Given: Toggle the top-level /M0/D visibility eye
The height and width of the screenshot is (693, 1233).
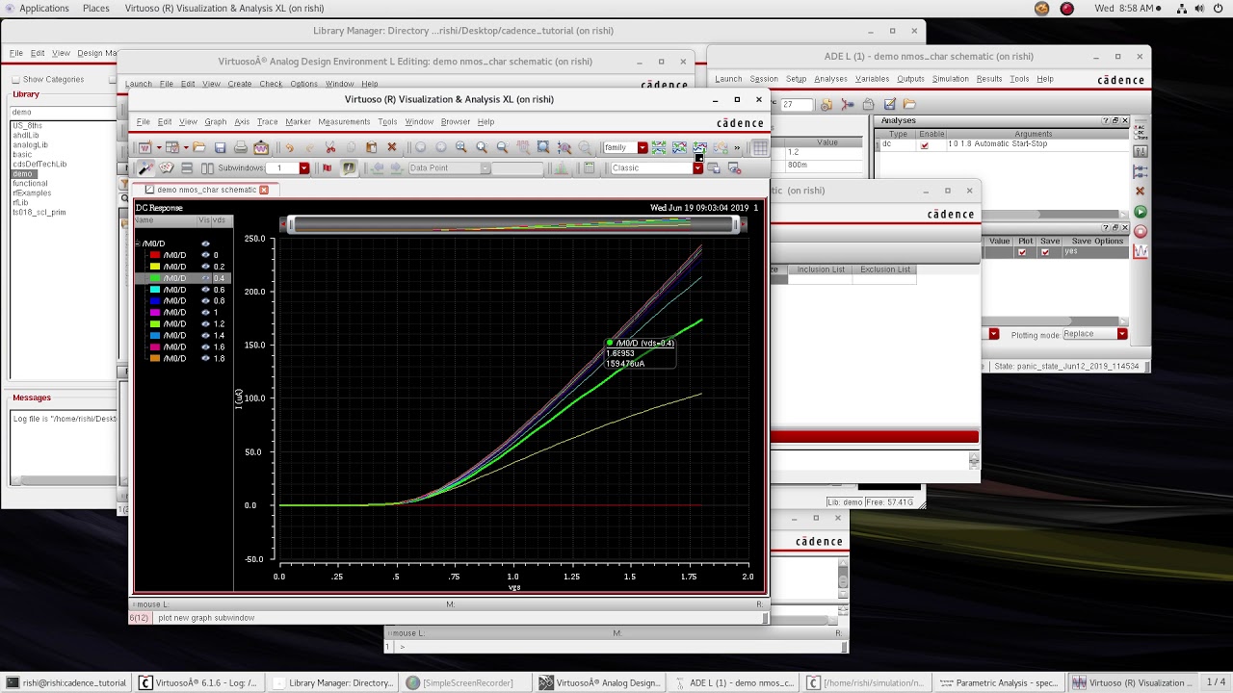Looking at the screenshot, I should [x=205, y=244].
